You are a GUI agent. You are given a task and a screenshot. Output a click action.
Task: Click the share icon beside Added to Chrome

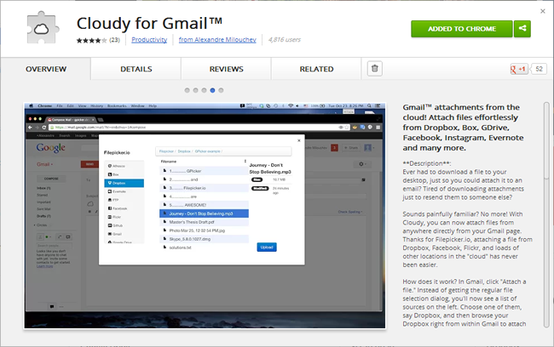click(x=522, y=29)
